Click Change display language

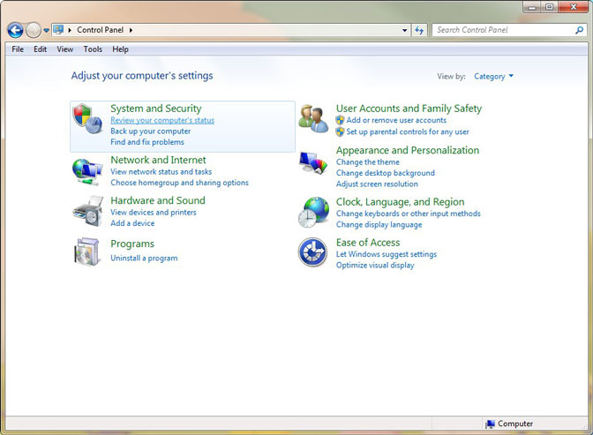[x=379, y=225]
